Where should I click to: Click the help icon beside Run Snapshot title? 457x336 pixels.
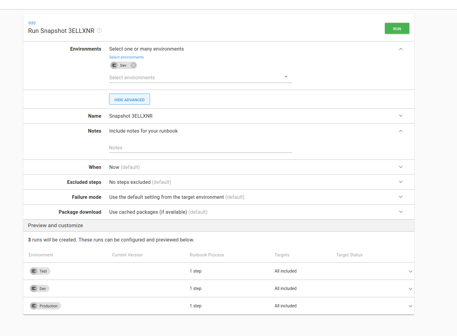coord(99,30)
